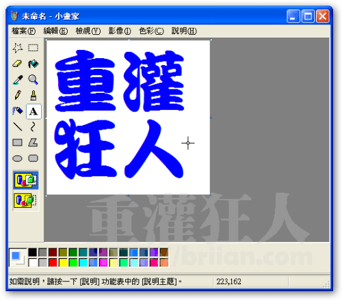Minimize the 小畫家 window
Image resolution: width=342 pixels, height=300 pixels.
[293, 16]
